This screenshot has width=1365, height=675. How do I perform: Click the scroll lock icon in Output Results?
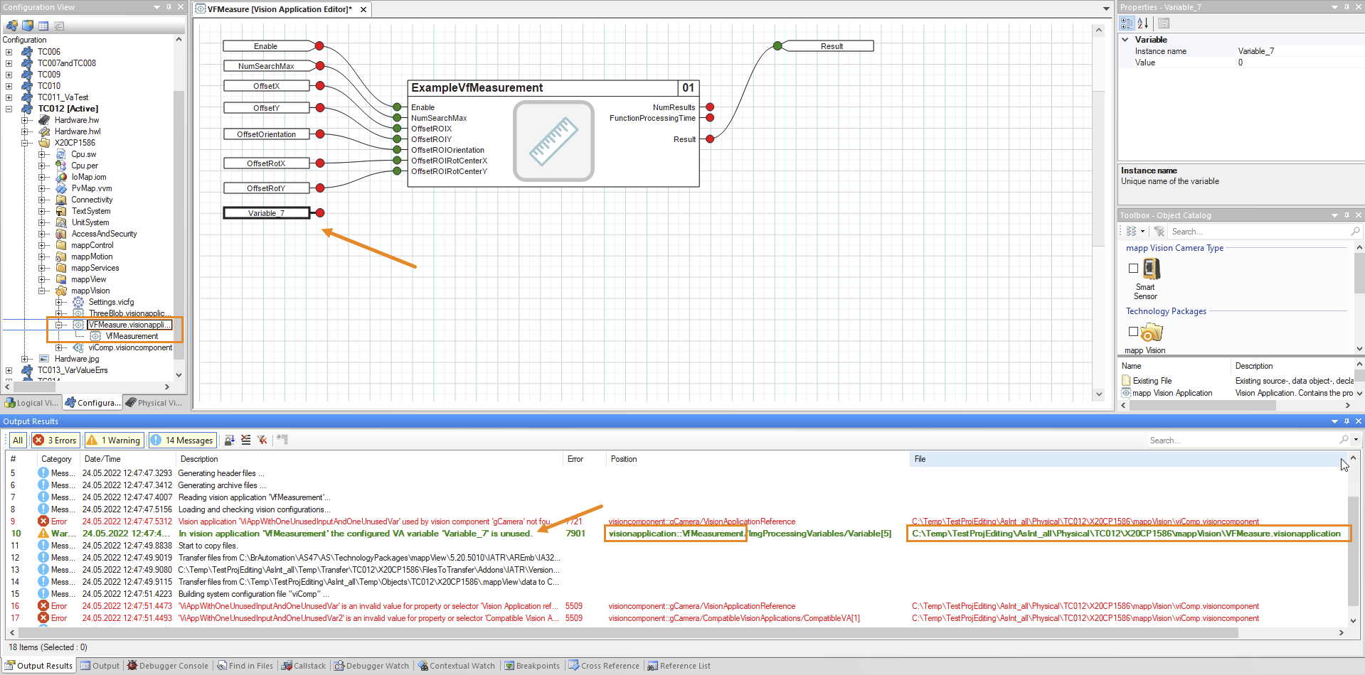229,440
